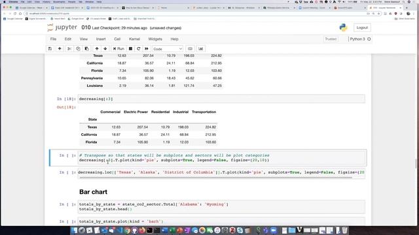The width and height of the screenshot is (419, 235).
Task: Open the Trash in the Dock
Action: pyautogui.click(x=345, y=230)
